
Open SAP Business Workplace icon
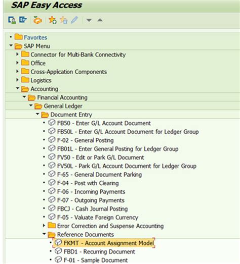[37, 20]
